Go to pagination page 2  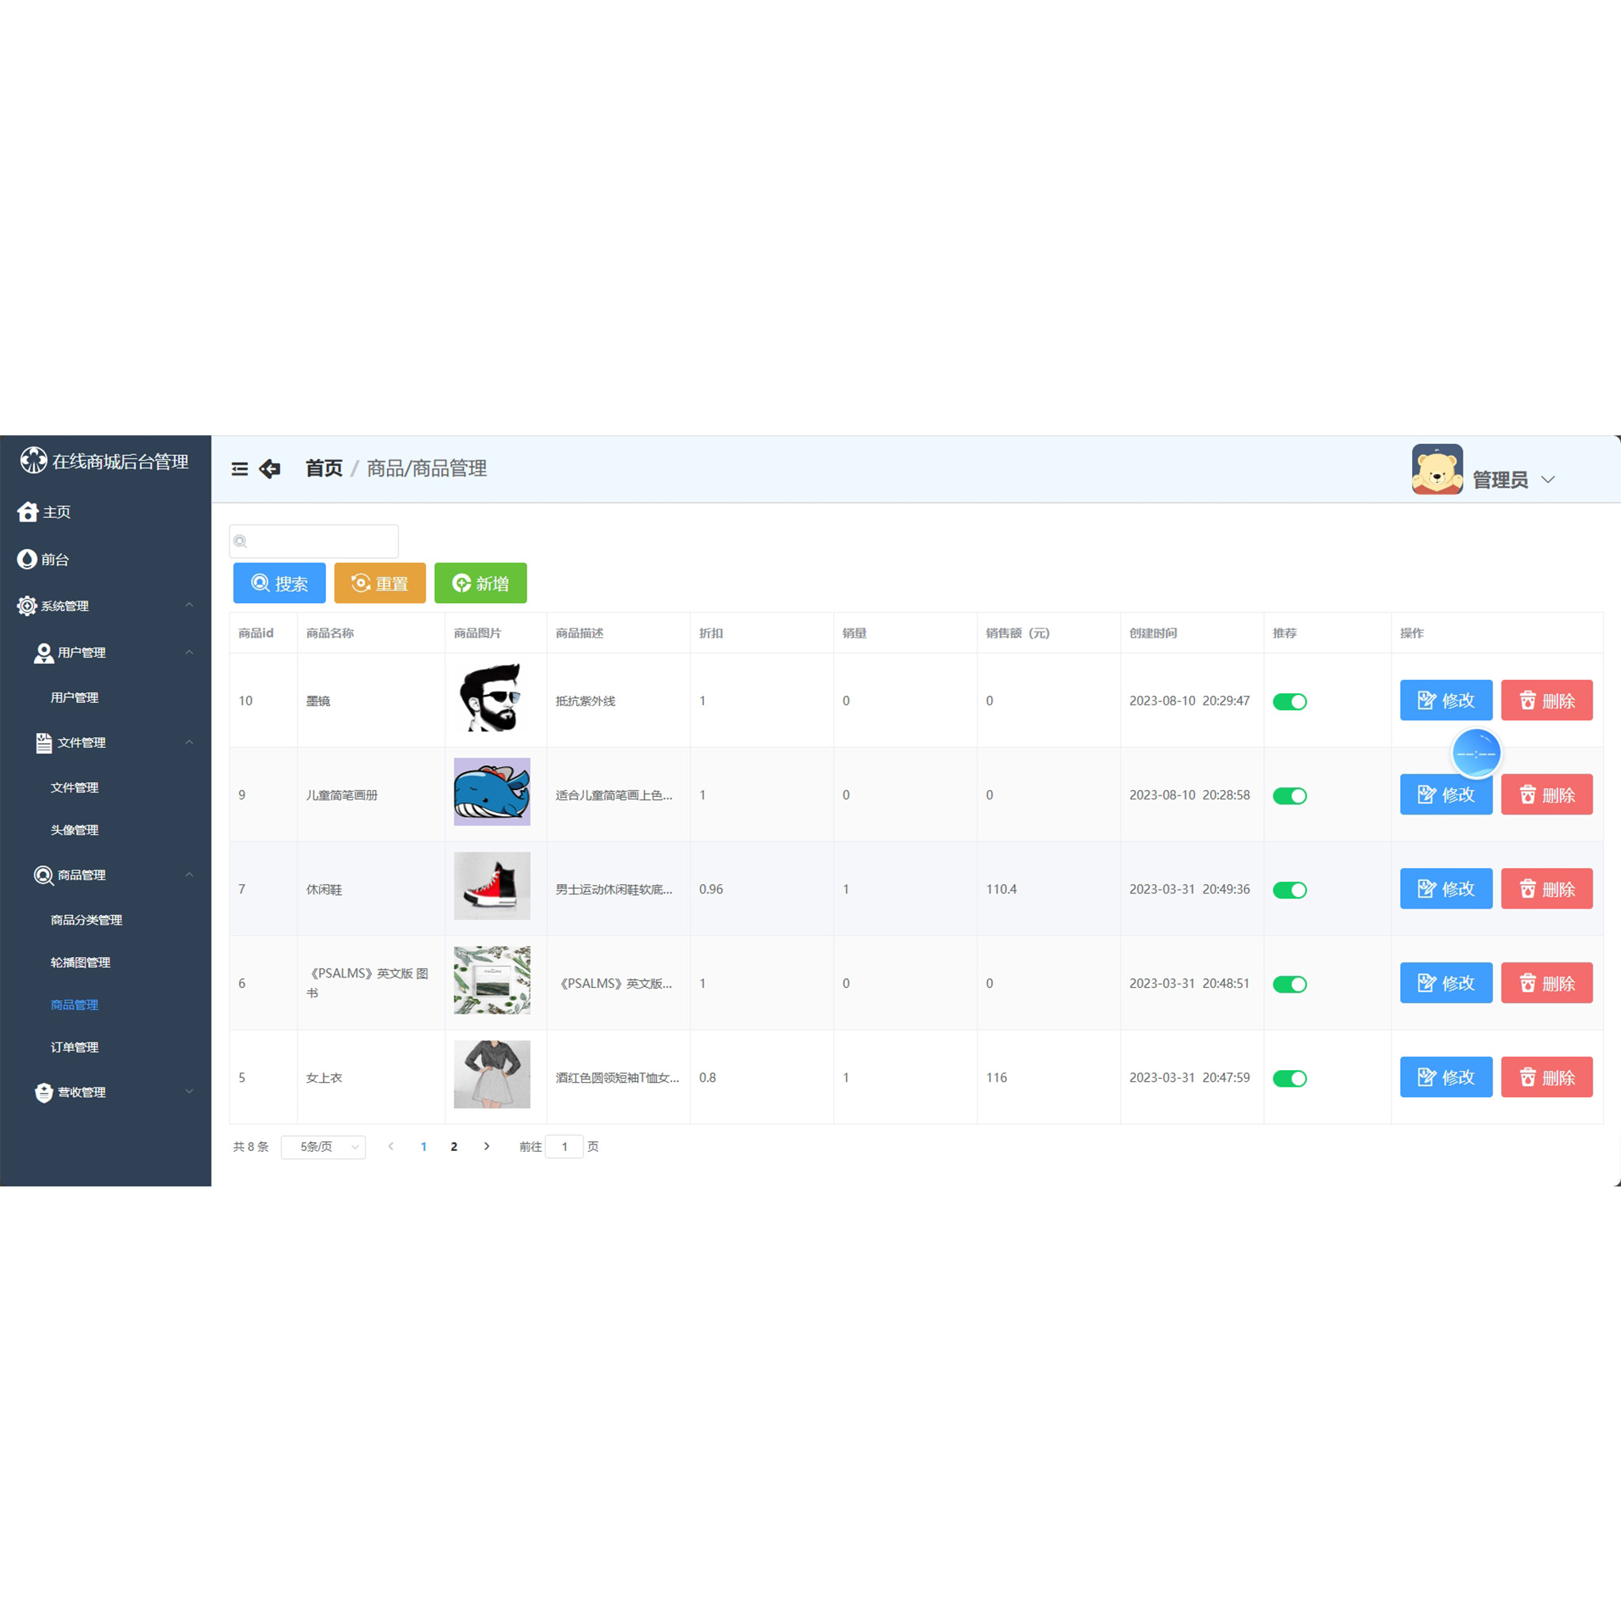click(x=454, y=1146)
